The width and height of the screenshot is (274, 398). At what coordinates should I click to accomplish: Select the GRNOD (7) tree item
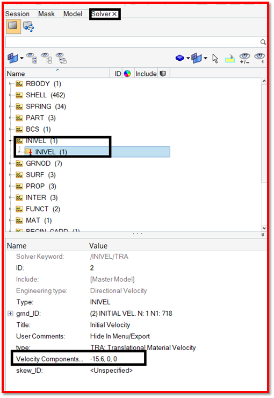click(x=44, y=164)
